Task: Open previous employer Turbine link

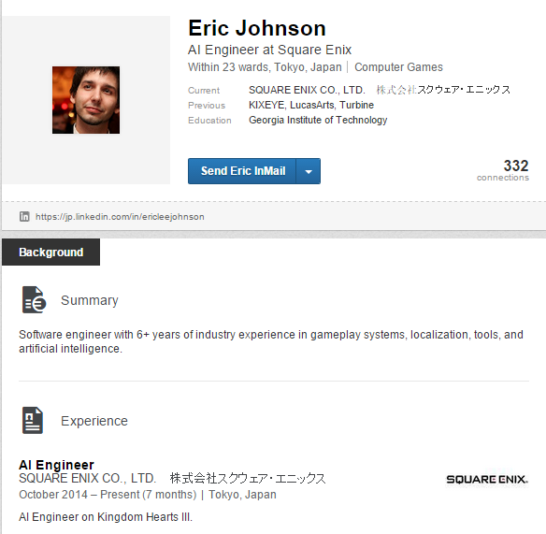Action: tap(356, 105)
